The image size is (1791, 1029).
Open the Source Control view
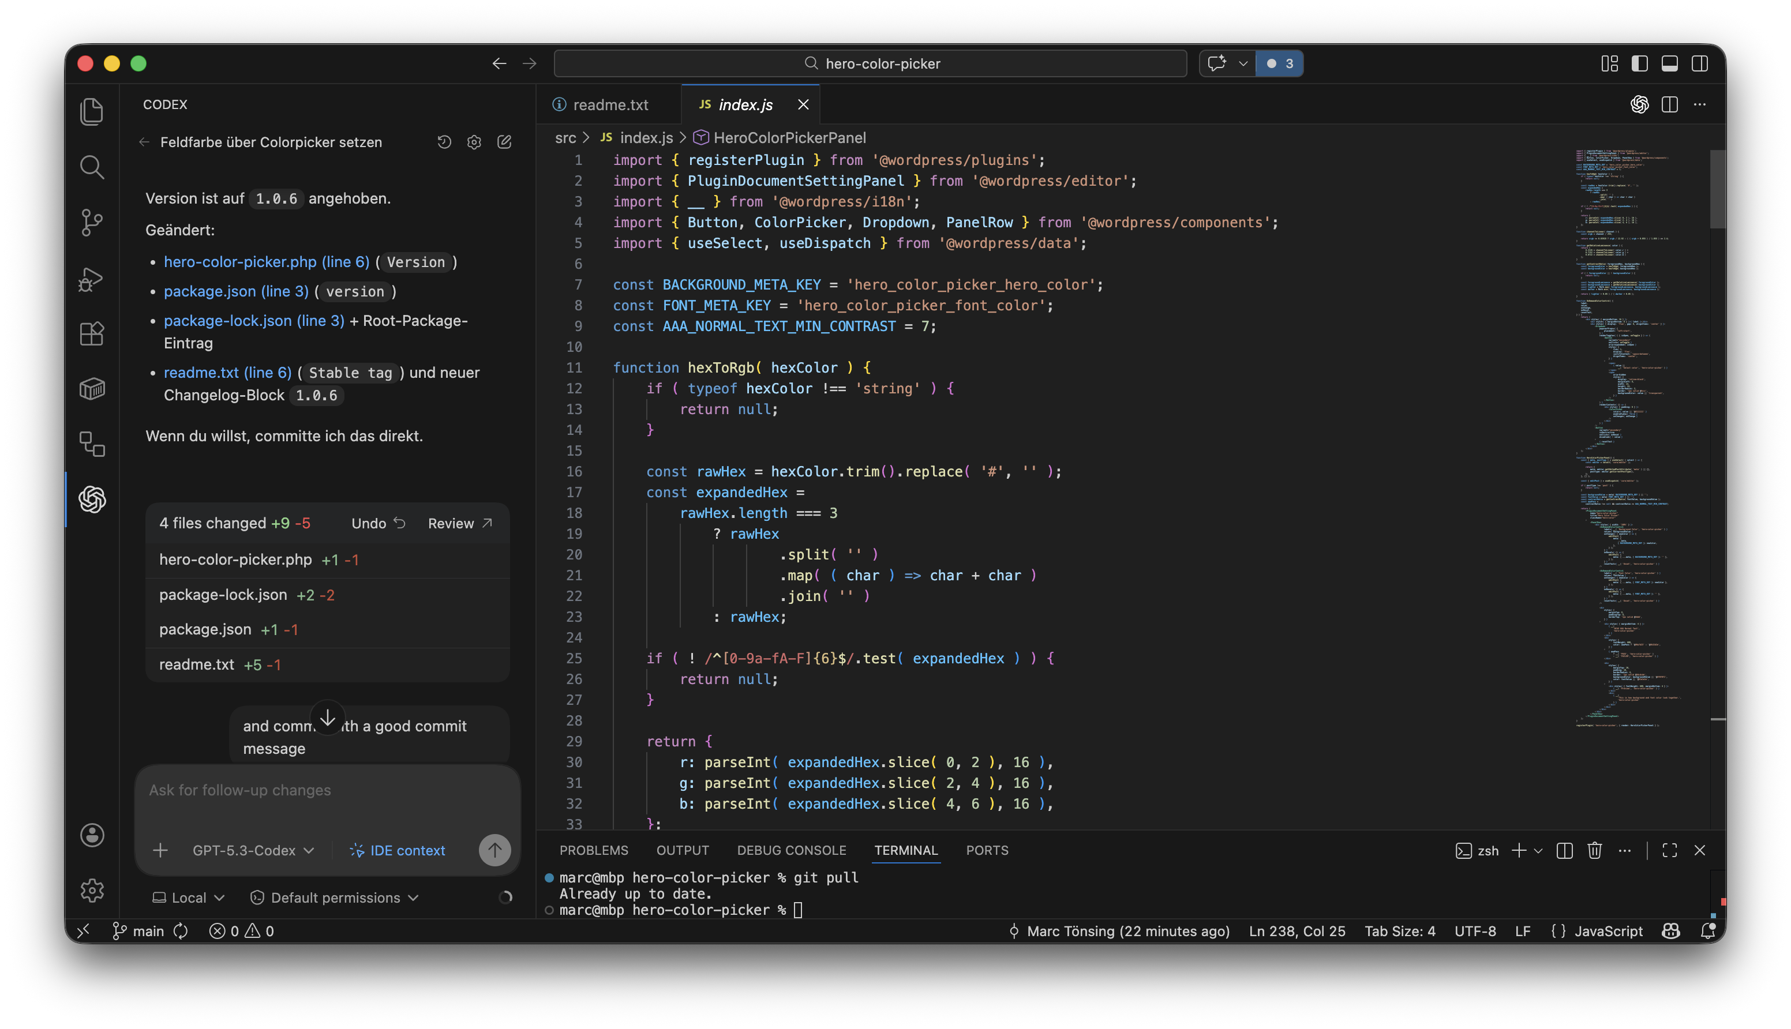pos(92,223)
